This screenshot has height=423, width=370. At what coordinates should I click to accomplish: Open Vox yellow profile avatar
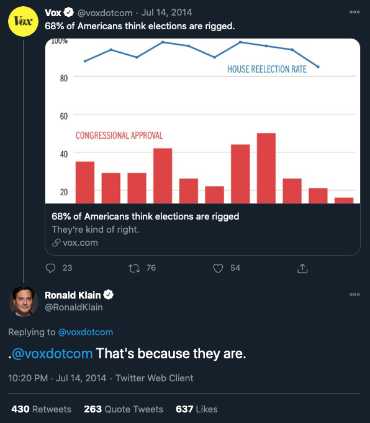[23, 22]
